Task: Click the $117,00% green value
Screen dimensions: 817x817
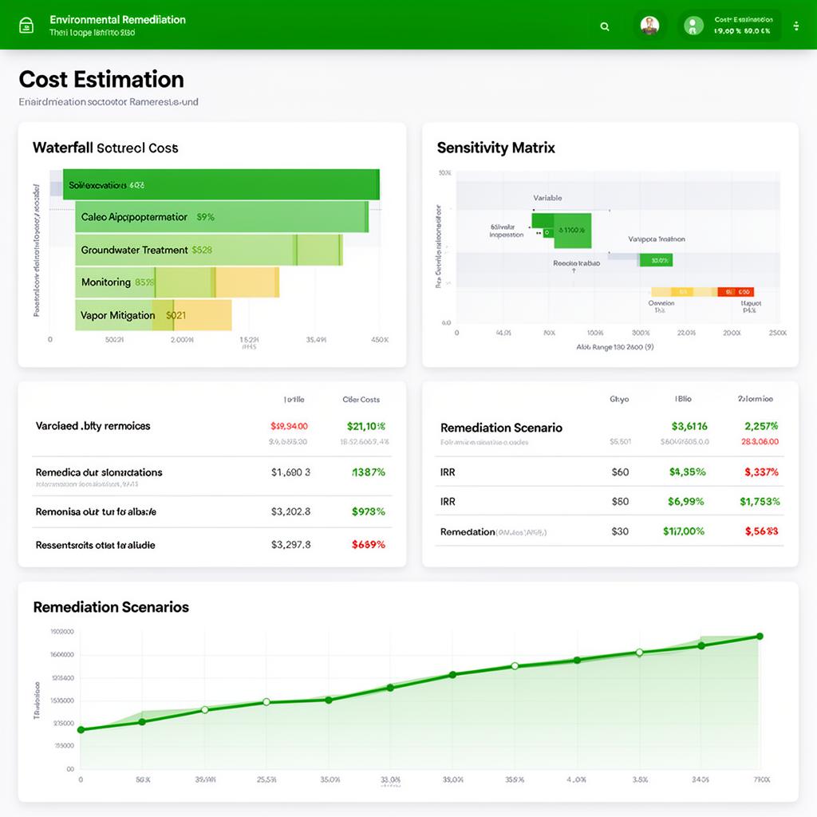Action: (x=684, y=531)
